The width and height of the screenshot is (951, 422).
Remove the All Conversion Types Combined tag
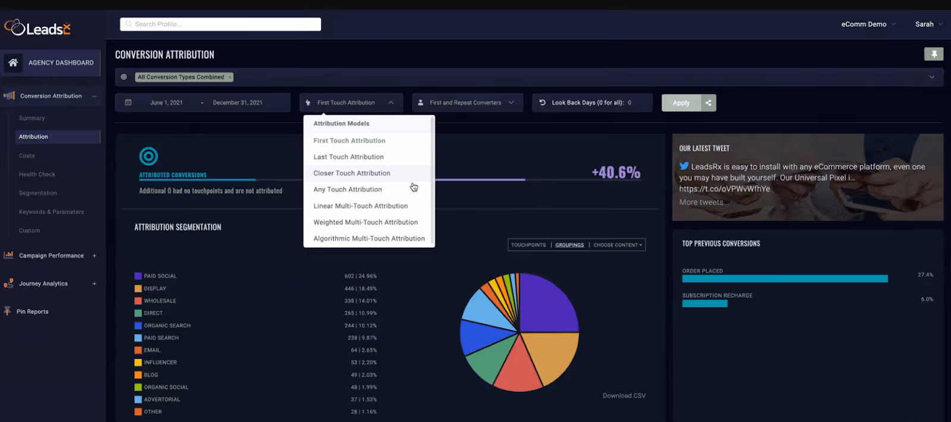(x=230, y=77)
